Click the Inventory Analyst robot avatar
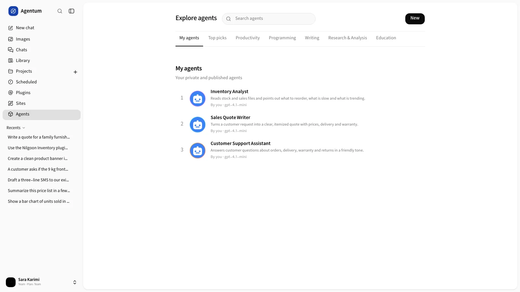Image resolution: width=520 pixels, height=292 pixels. [198, 99]
